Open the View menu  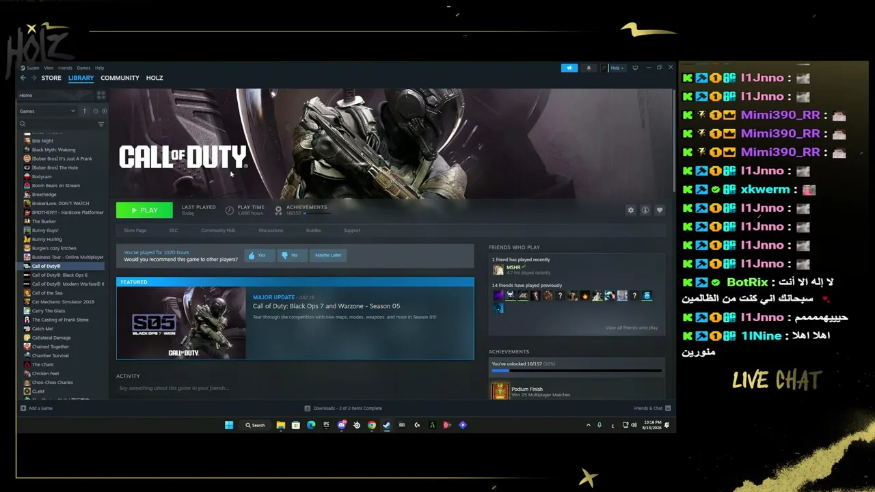tap(49, 68)
